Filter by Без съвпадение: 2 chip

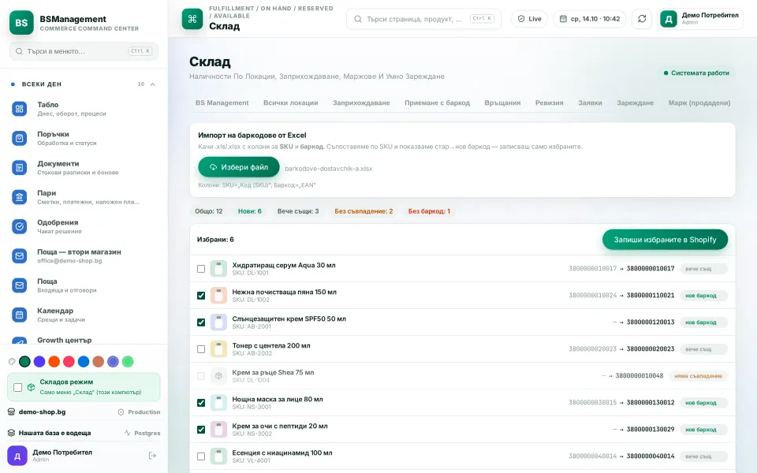364,211
